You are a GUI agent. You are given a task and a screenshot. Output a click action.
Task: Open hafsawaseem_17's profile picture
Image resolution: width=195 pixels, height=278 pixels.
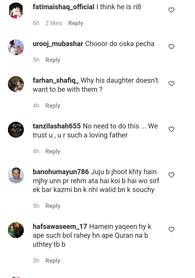point(16,230)
